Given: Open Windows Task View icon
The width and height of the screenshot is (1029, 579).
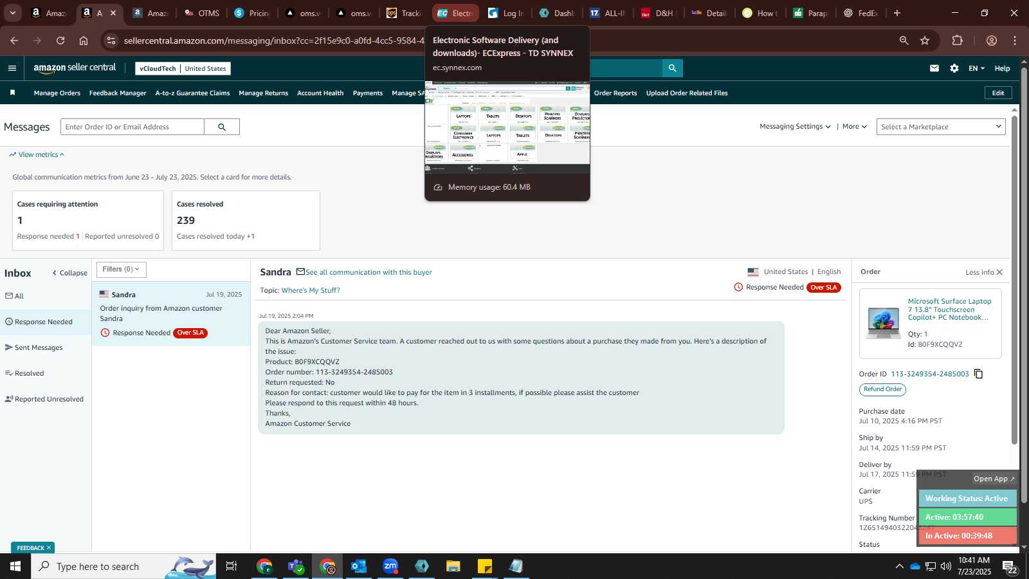Looking at the screenshot, I should pos(232,566).
